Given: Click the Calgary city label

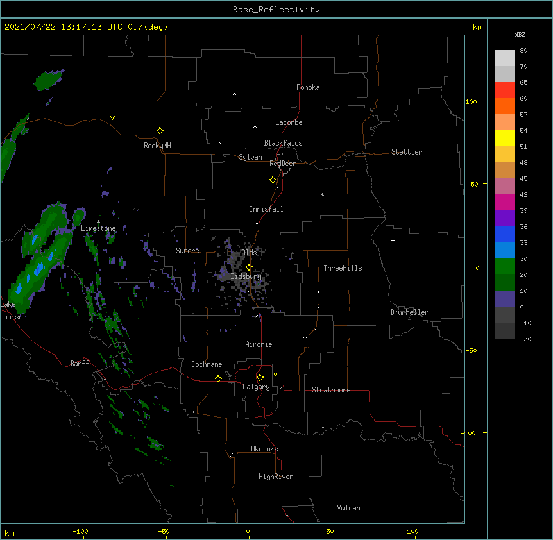Looking at the screenshot, I should [256, 387].
